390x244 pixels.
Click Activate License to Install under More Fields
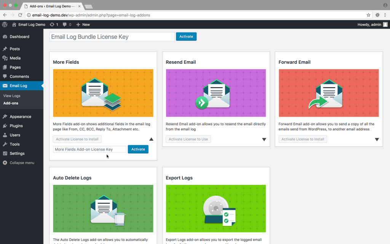tap(77, 139)
